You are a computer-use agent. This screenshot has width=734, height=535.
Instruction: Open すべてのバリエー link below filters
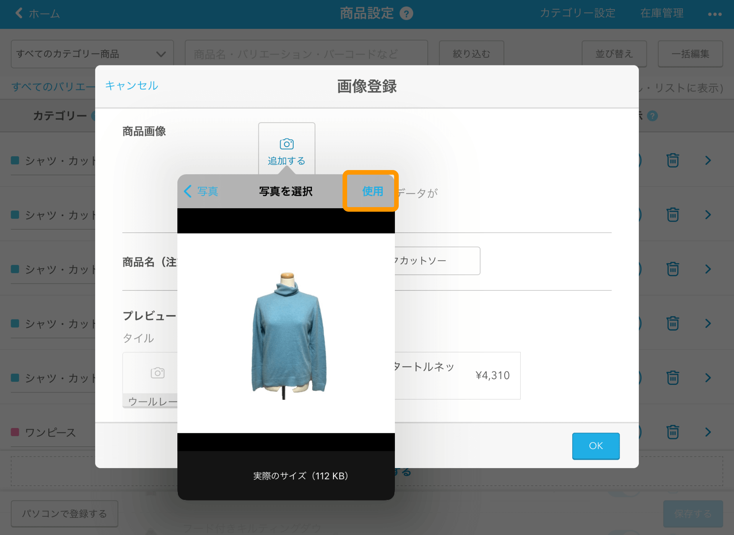pos(53,87)
